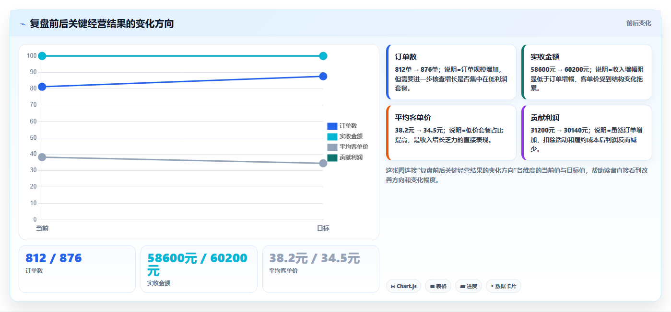The image size is (671, 312).
Task: Toggle the 平均客单价 legend color box
Action: pyautogui.click(x=332, y=147)
